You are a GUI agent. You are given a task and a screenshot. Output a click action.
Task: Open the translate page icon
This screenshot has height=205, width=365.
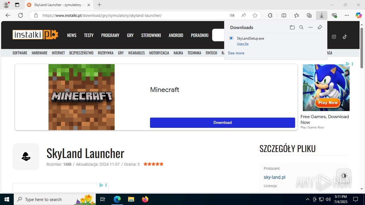point(232,15)
